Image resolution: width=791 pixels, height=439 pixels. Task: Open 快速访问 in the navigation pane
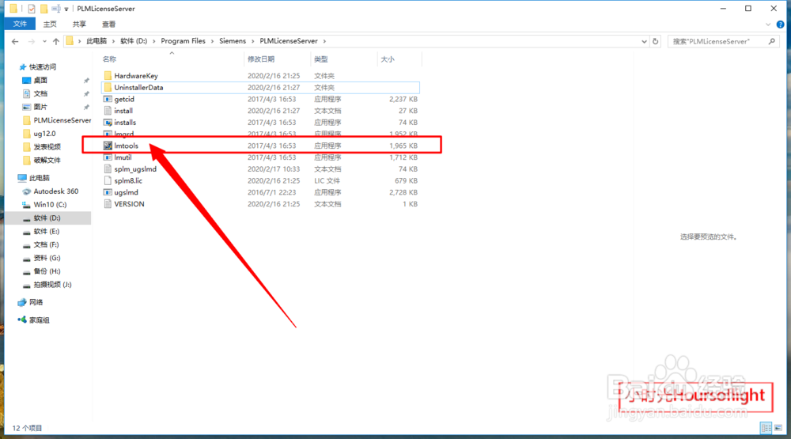coord(43,66)
